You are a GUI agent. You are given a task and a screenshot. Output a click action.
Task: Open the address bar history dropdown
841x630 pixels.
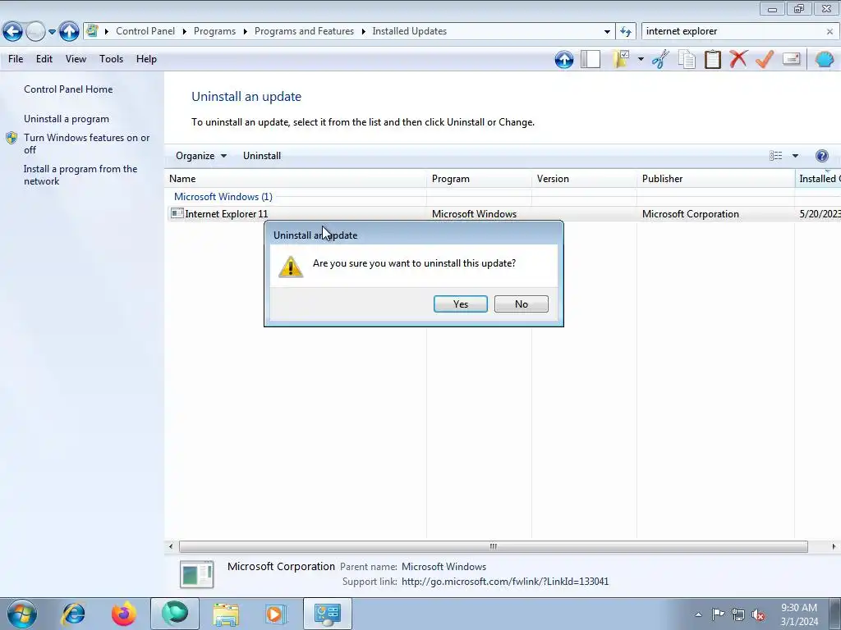pos(607,32)
